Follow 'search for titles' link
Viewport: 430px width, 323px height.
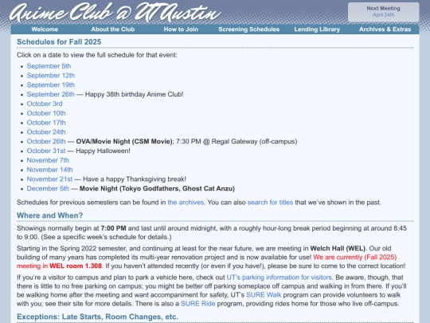click(x=270, y=203)
